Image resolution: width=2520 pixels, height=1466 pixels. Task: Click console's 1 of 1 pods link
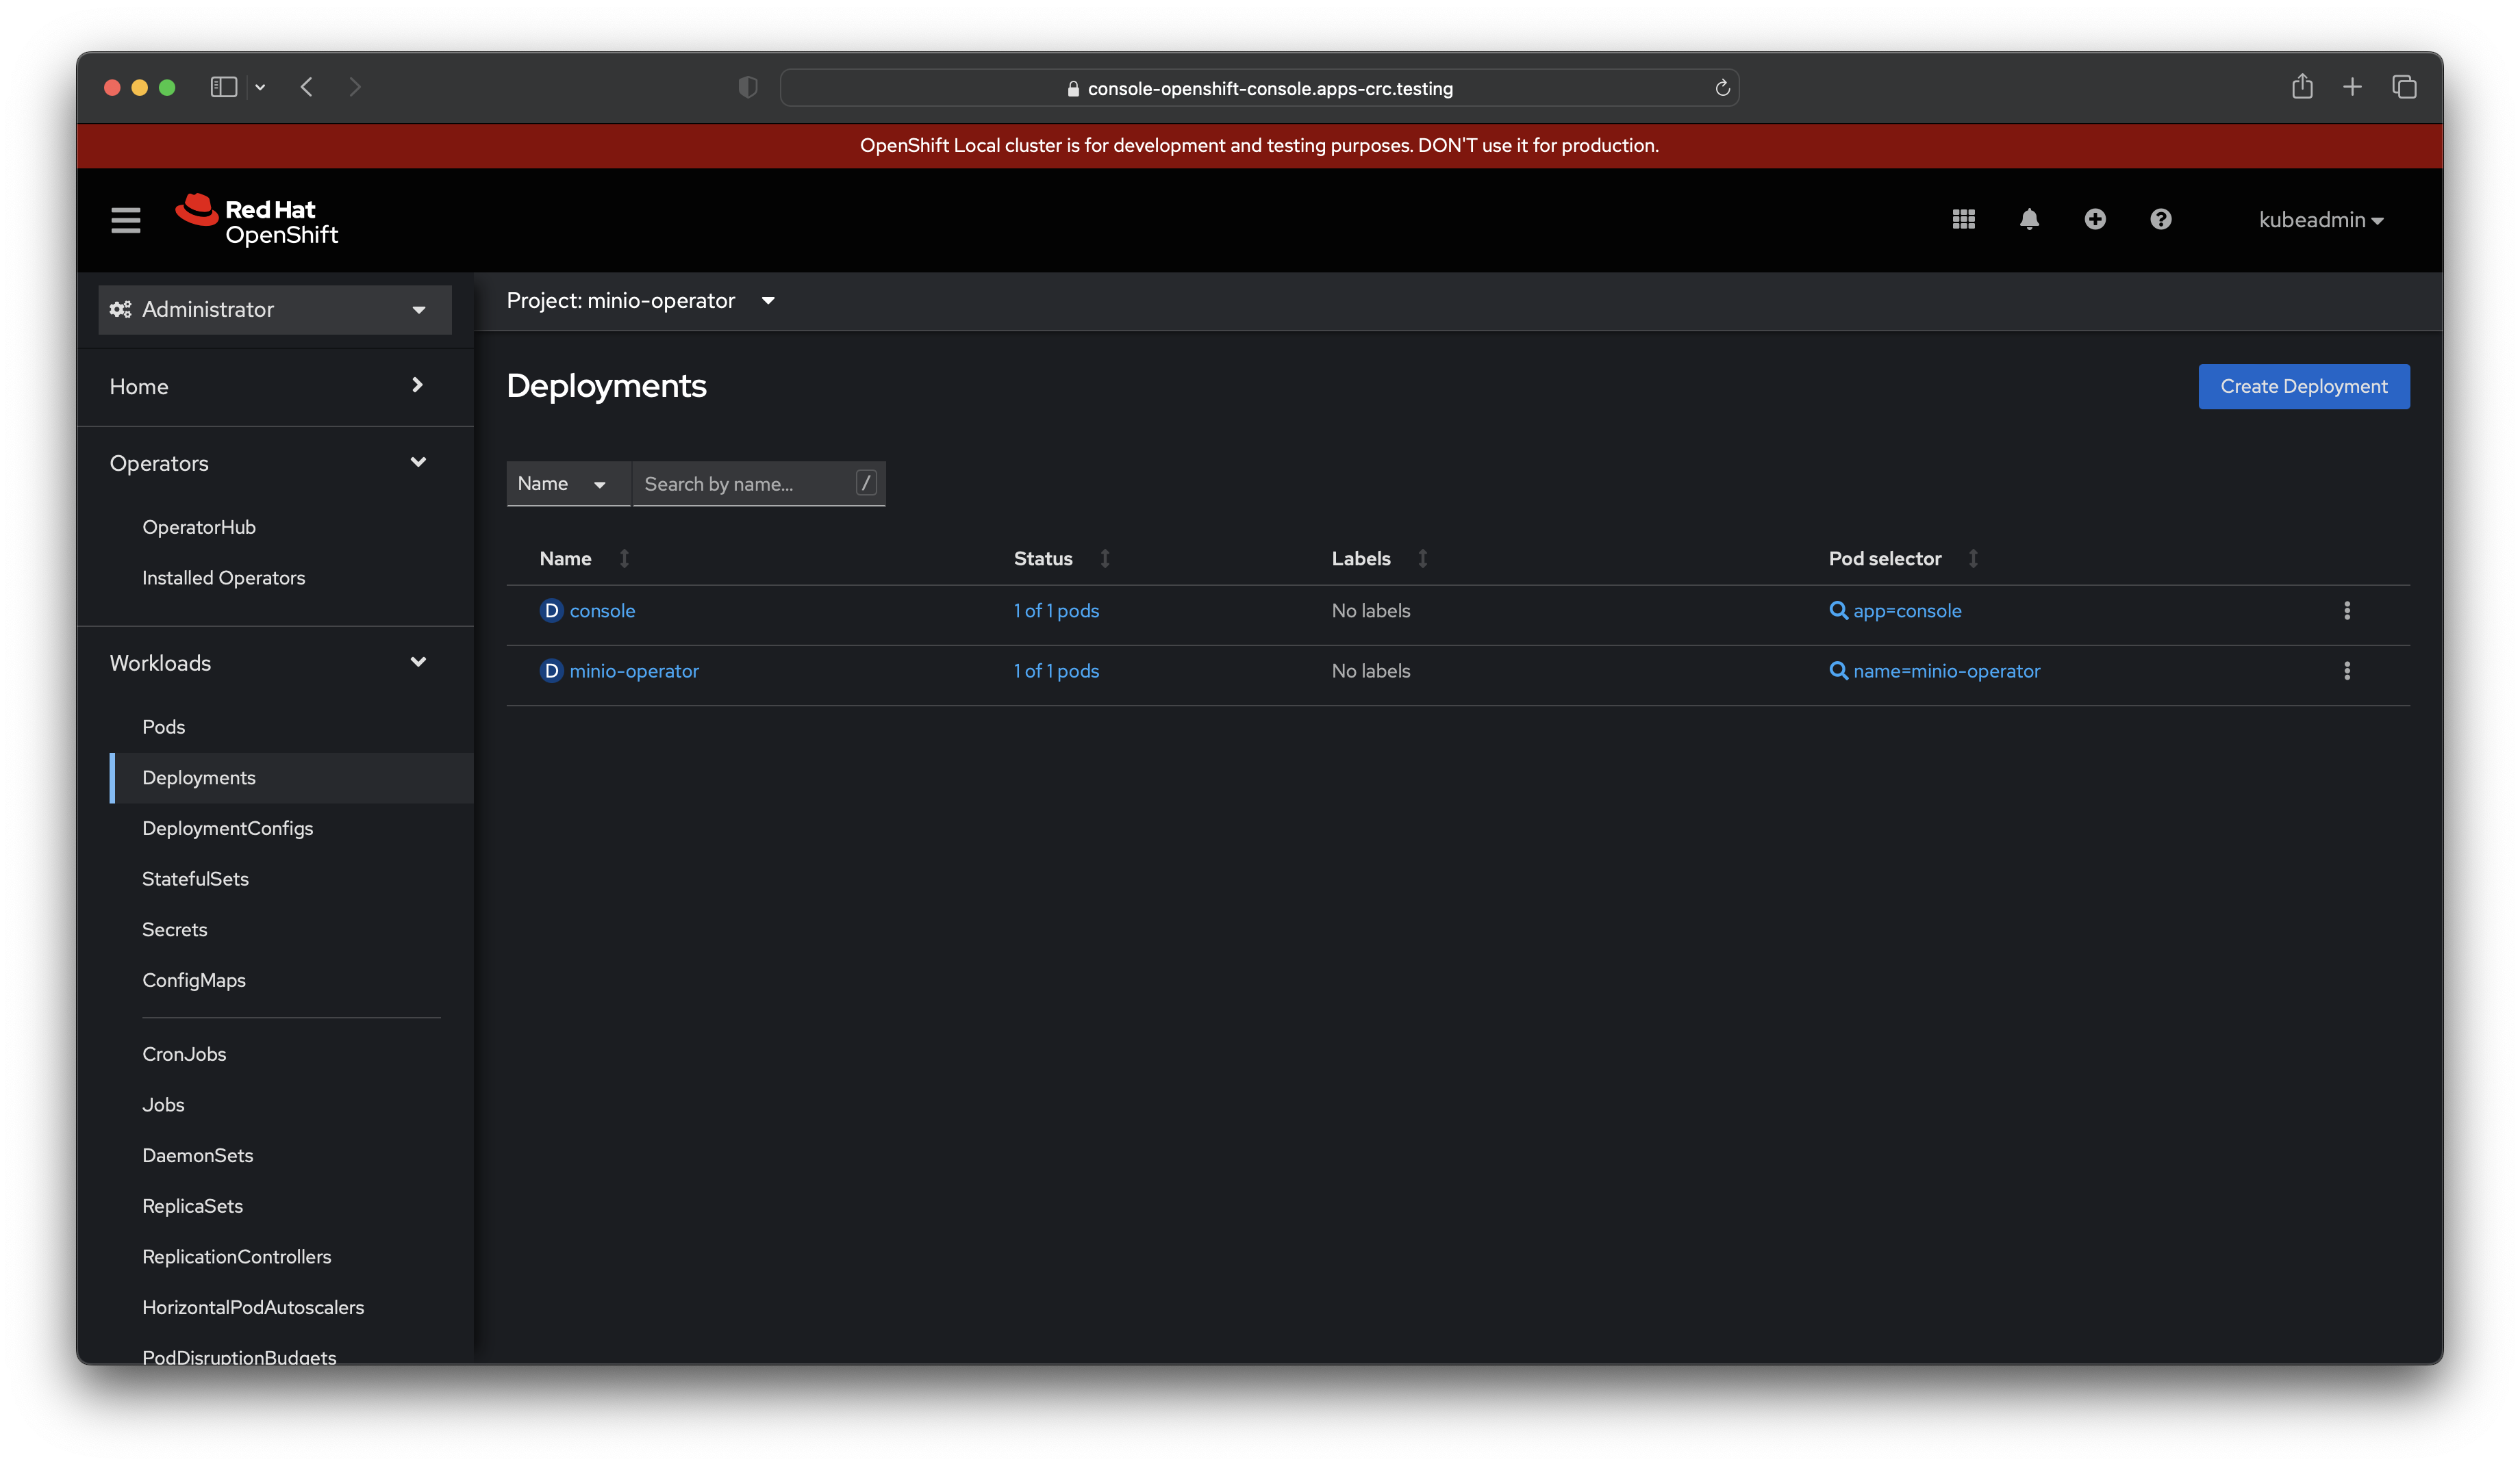[x=1056, y=610]
